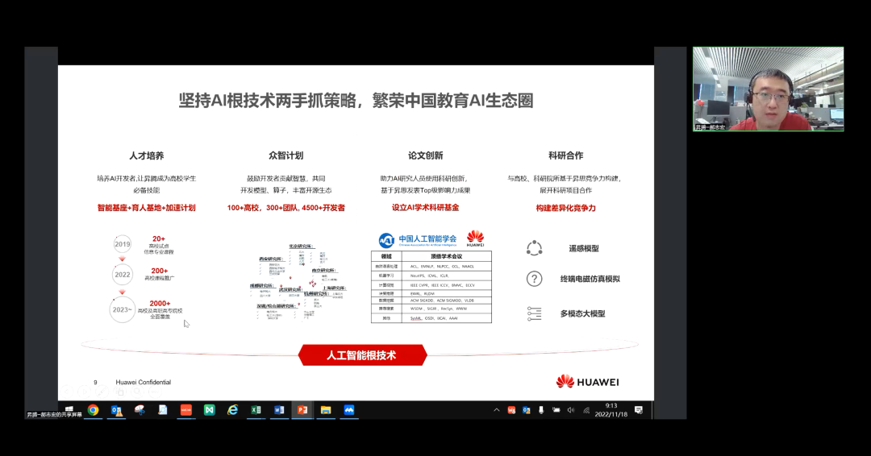Open Excel from the taskbar
Screen dimensions: 871x456
tap(256, 410)
